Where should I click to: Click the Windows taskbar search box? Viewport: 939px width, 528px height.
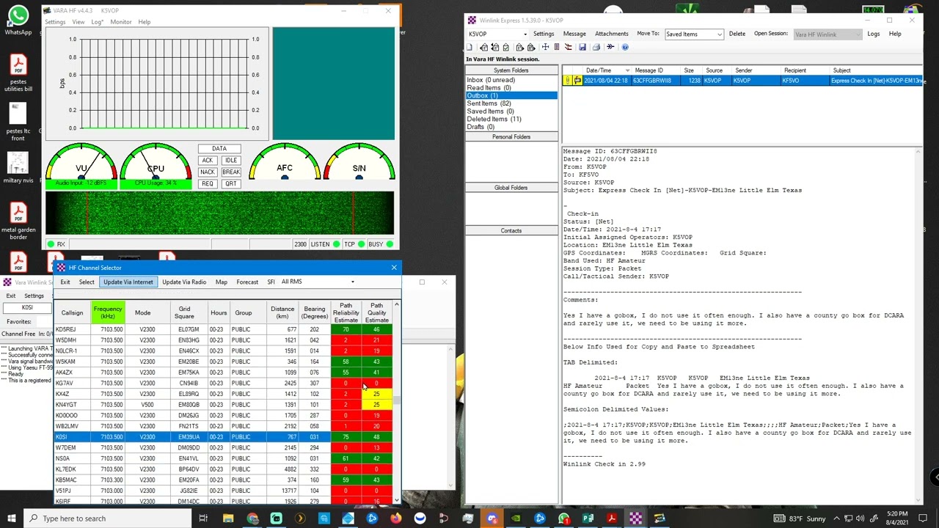pyautogui.click(x=107, y=518)
